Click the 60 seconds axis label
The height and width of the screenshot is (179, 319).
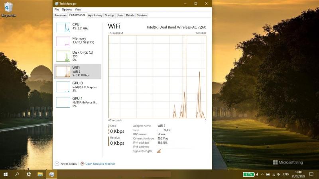coord(115,121)
